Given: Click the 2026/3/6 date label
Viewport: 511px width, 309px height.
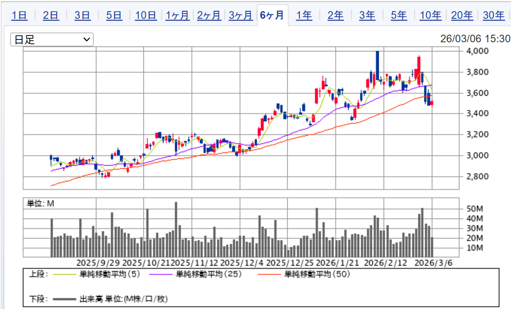Looking at the screenshot, I should coord(434,263).
